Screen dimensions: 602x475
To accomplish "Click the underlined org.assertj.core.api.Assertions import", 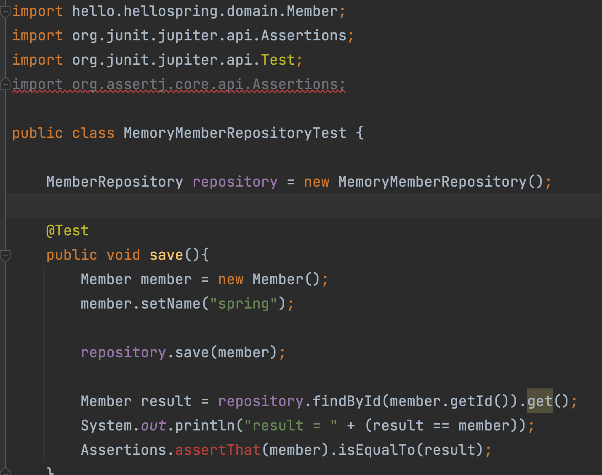I will coord(178,84).
